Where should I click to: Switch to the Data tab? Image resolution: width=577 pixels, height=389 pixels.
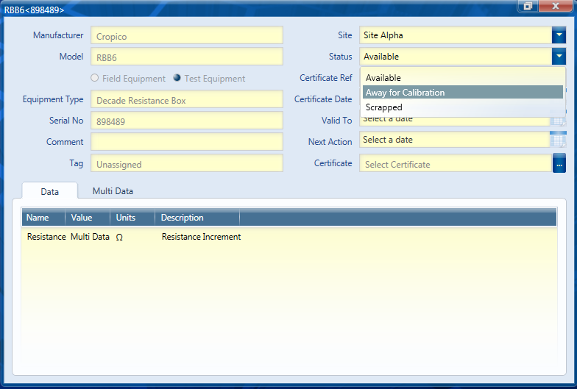tap(50, 191)
